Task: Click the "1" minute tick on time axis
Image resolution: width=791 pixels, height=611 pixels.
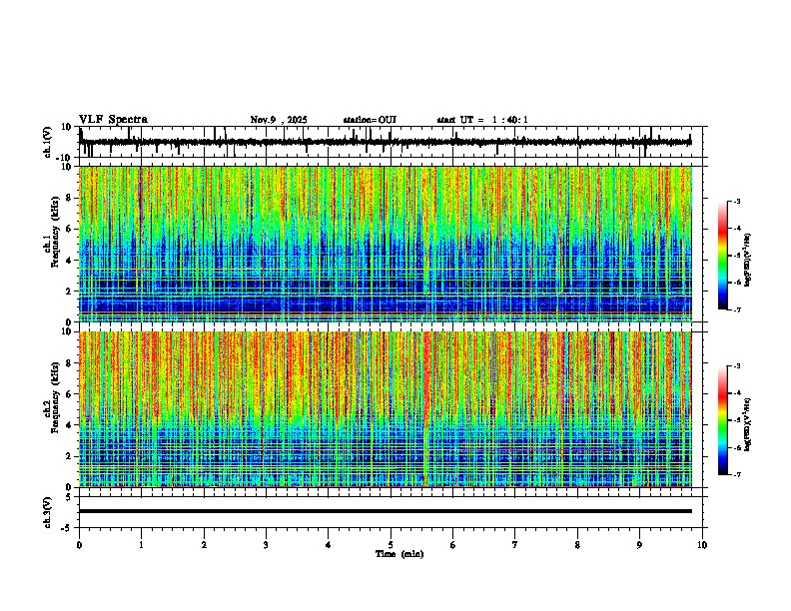Action: coord(141,545)
